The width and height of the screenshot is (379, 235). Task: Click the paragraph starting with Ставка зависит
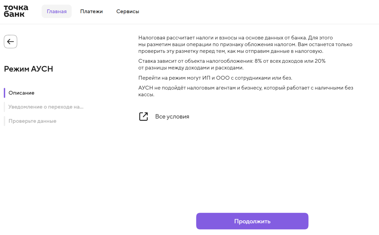232,64
